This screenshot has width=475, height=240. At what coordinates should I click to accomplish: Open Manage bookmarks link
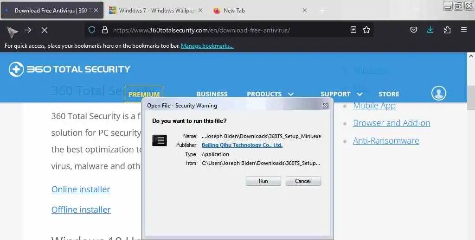point(207,46)
